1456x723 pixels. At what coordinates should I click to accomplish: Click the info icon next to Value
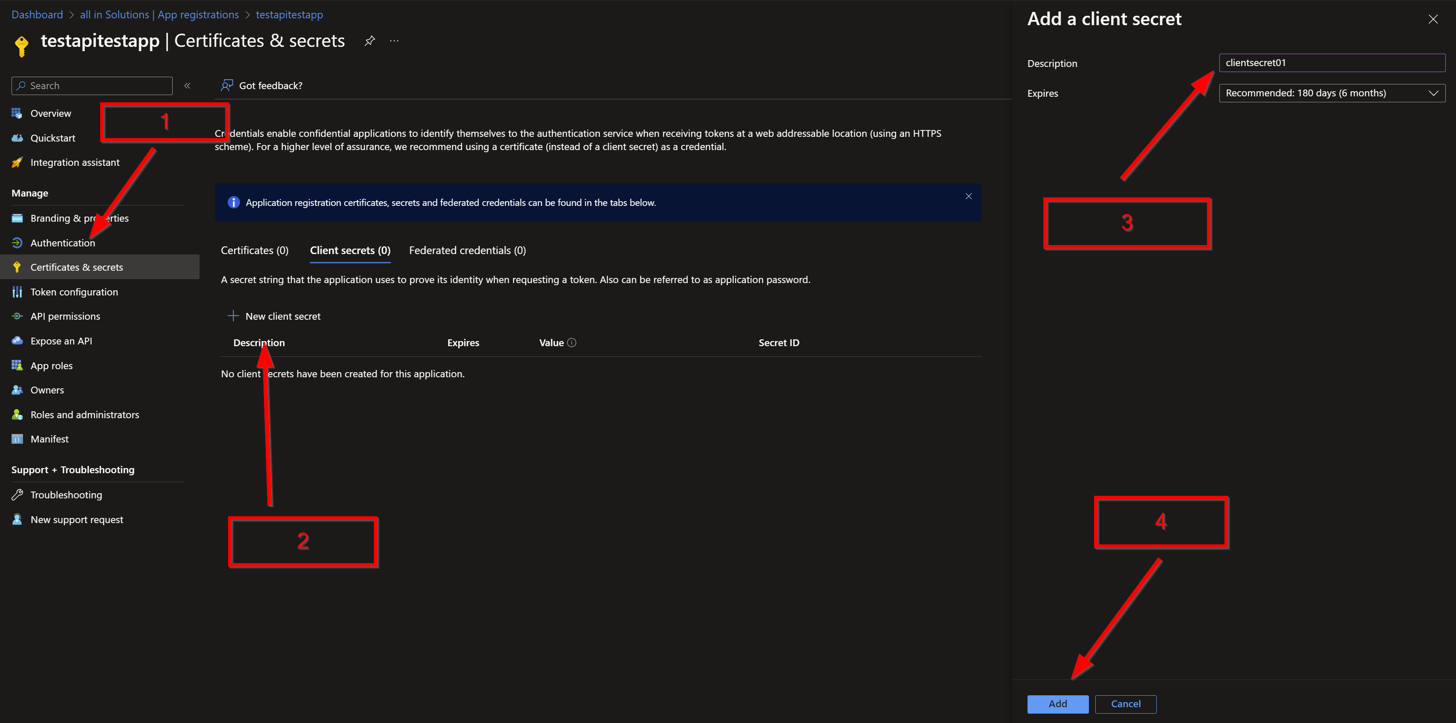tap(571, 343)
